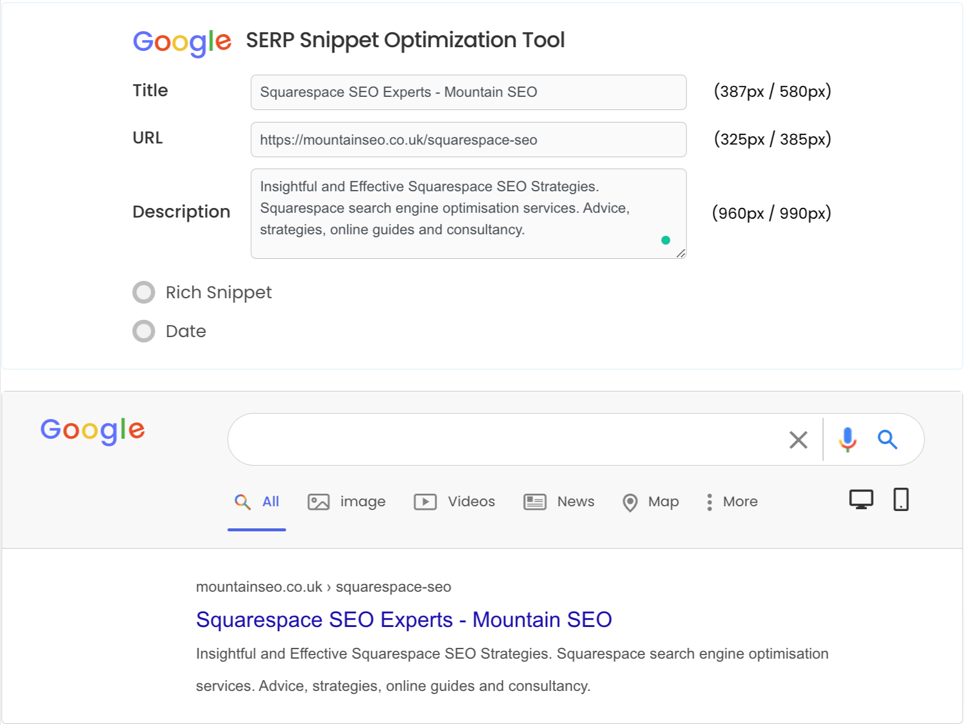
Task: Enable the Date option
Action: [x=144, y=331]
